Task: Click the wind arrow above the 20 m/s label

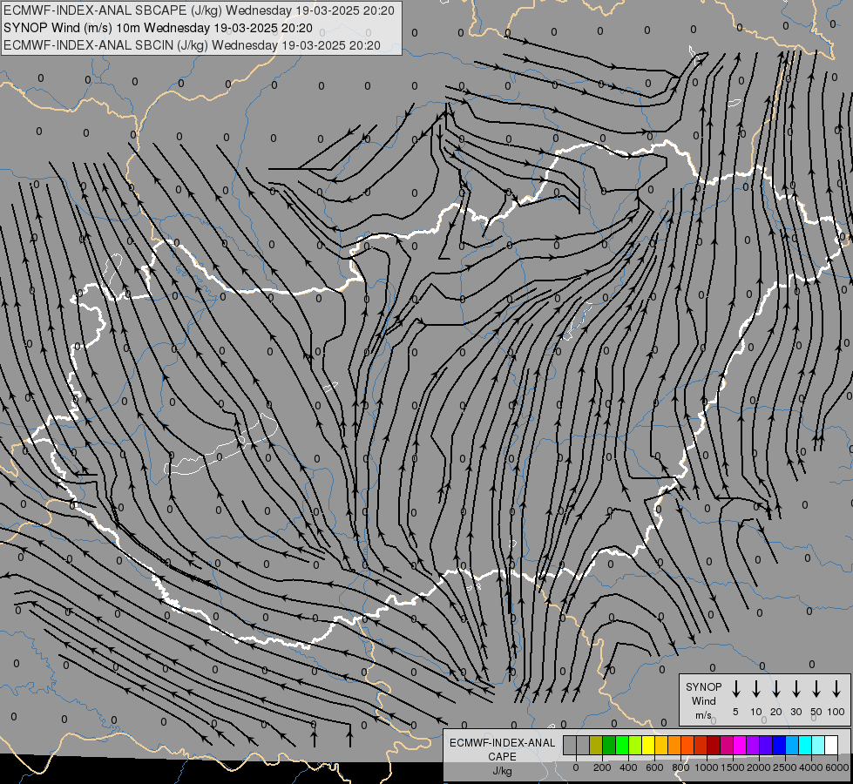Action: 776,689
